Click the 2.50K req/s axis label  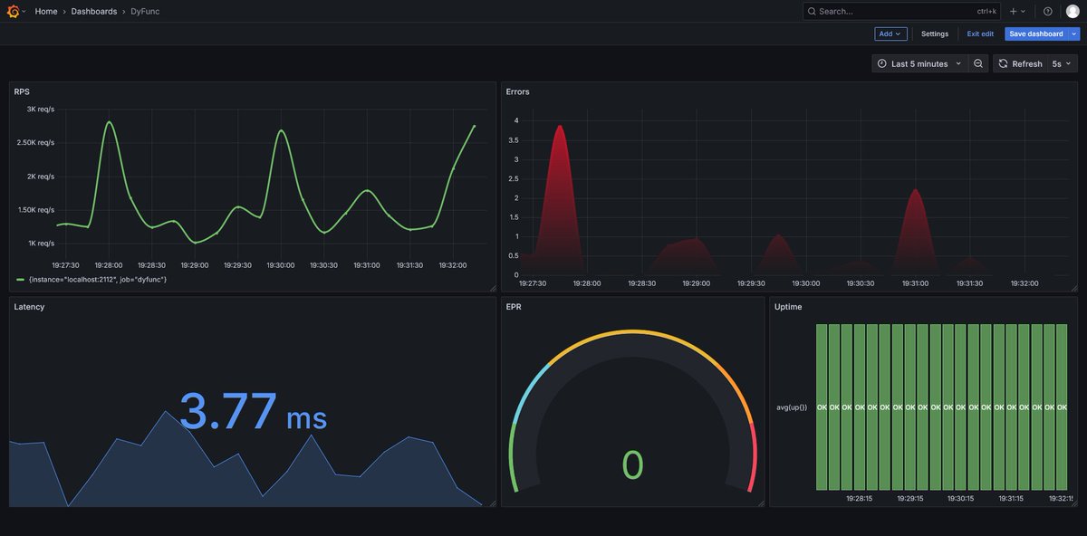(36, 143)
